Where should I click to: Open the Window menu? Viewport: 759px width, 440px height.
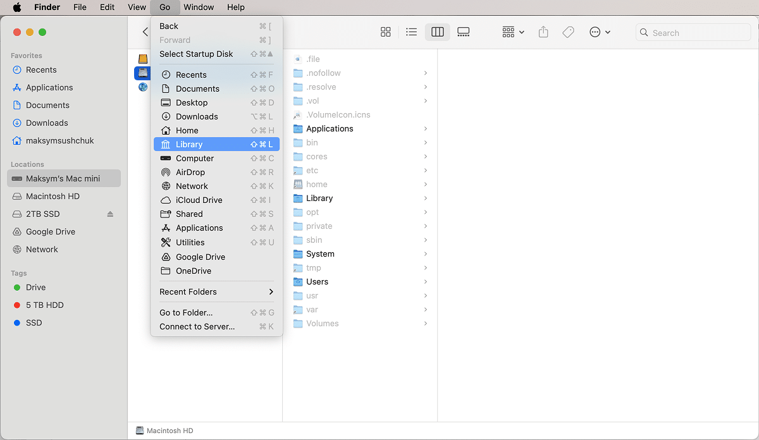coord(199,7)
